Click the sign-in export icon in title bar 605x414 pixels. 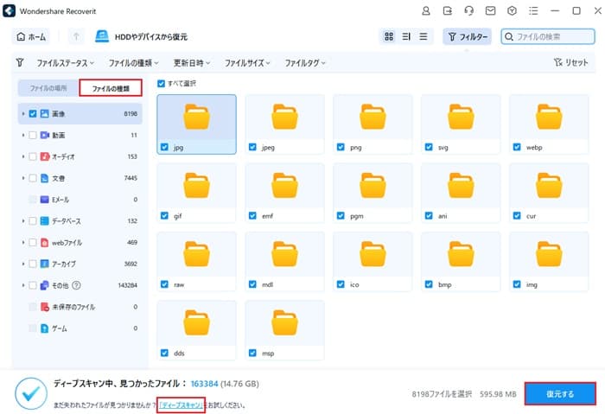(447, 10)
